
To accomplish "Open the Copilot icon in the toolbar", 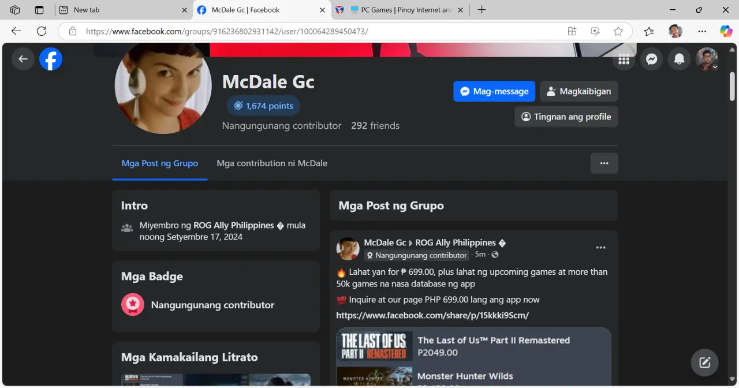I will [726, 31].
